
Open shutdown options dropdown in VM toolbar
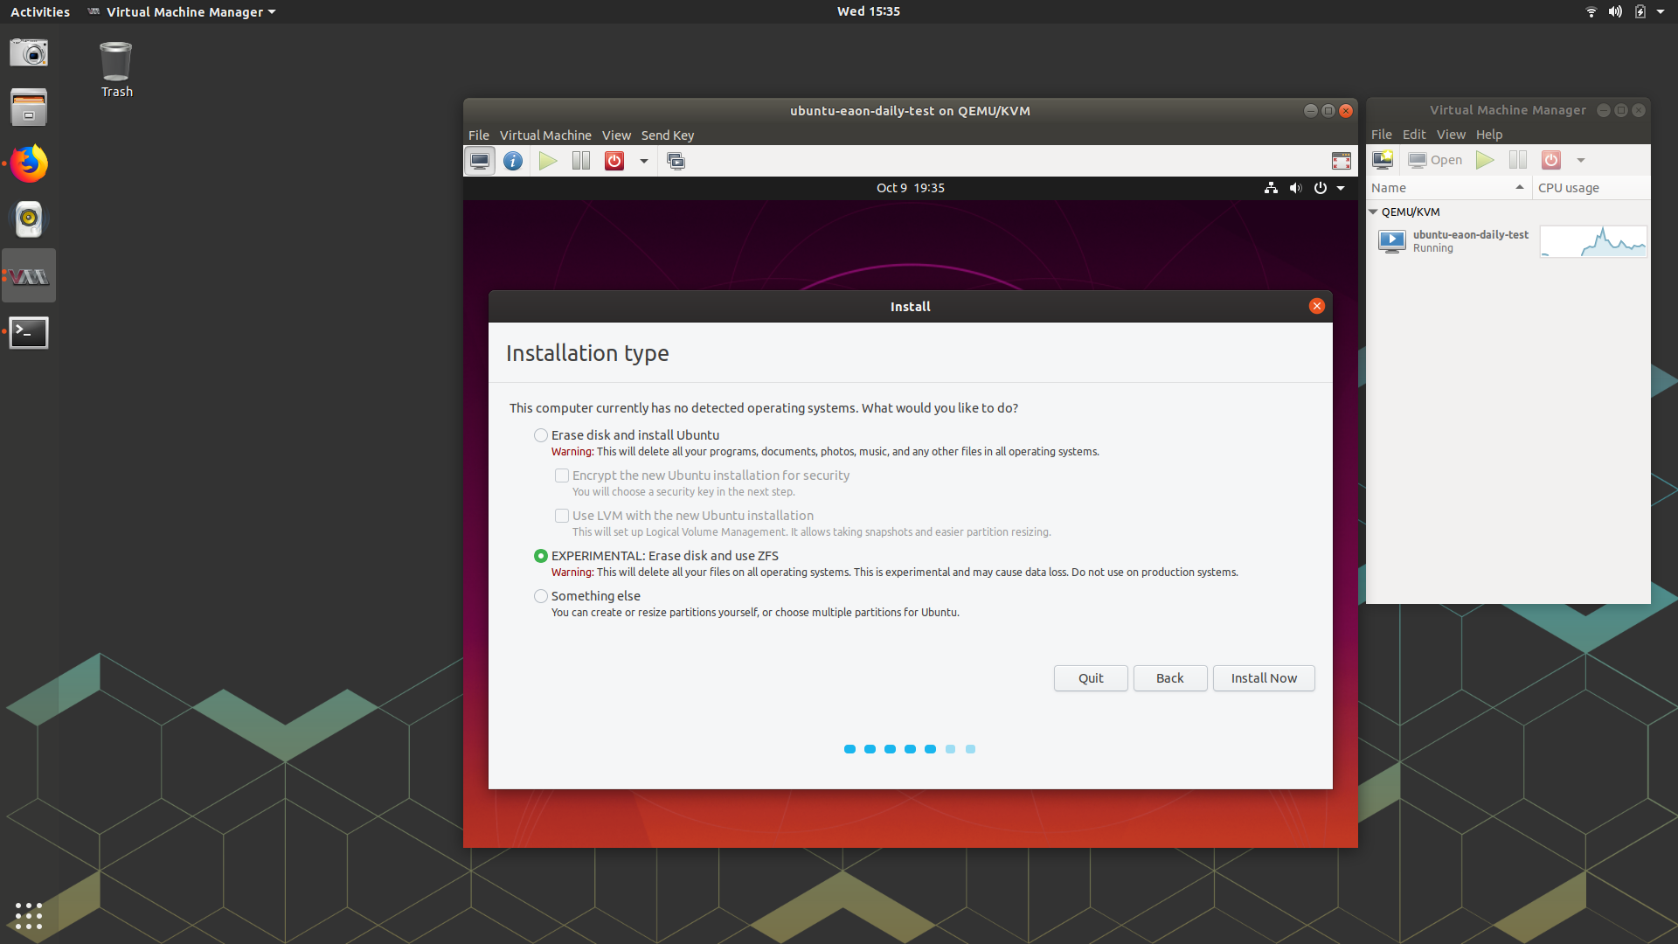coord(644,161)
